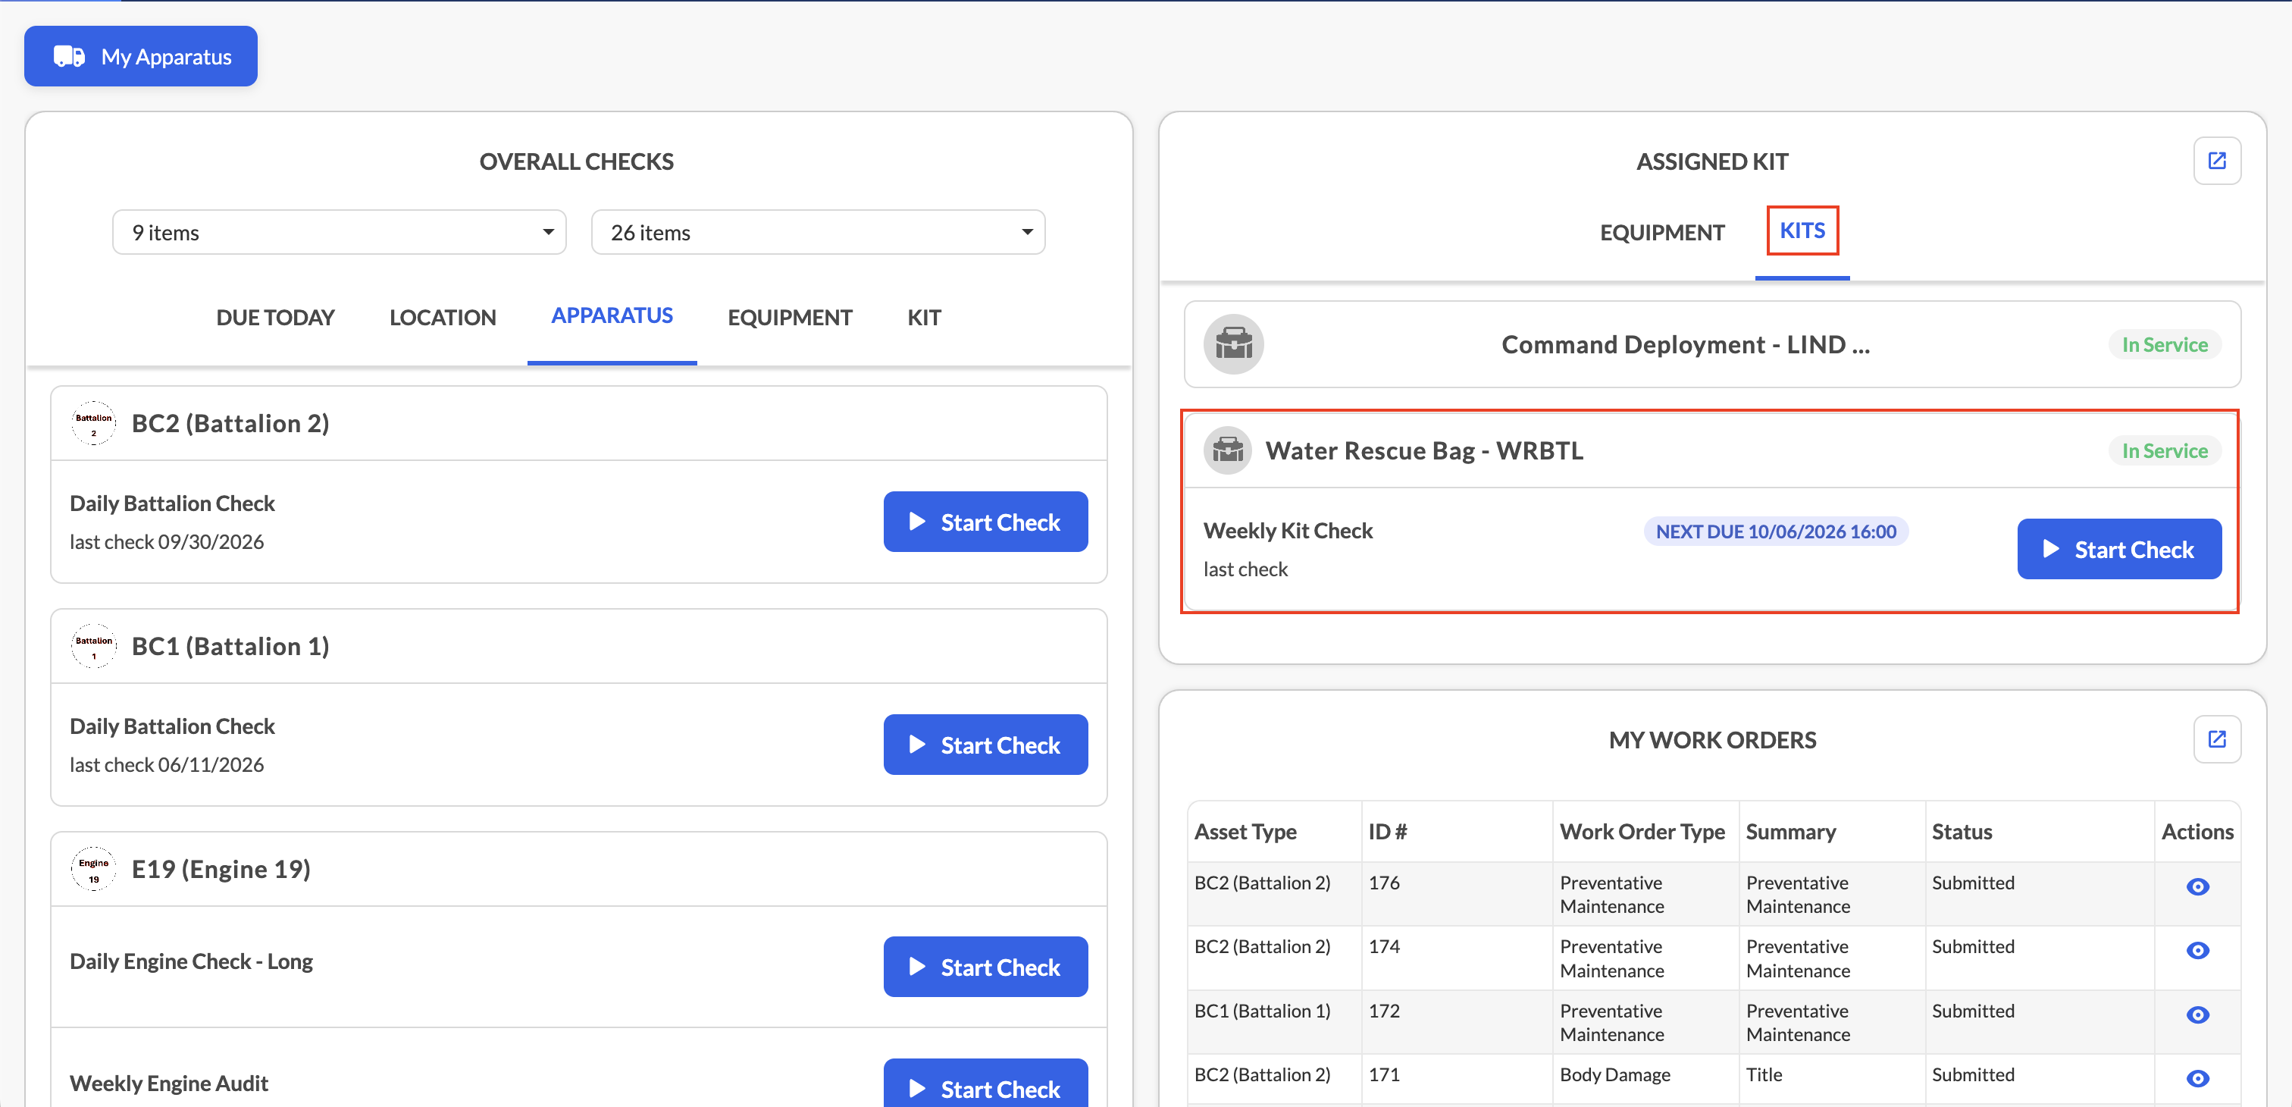Open the 26 items dropdown

pos(818,232)
